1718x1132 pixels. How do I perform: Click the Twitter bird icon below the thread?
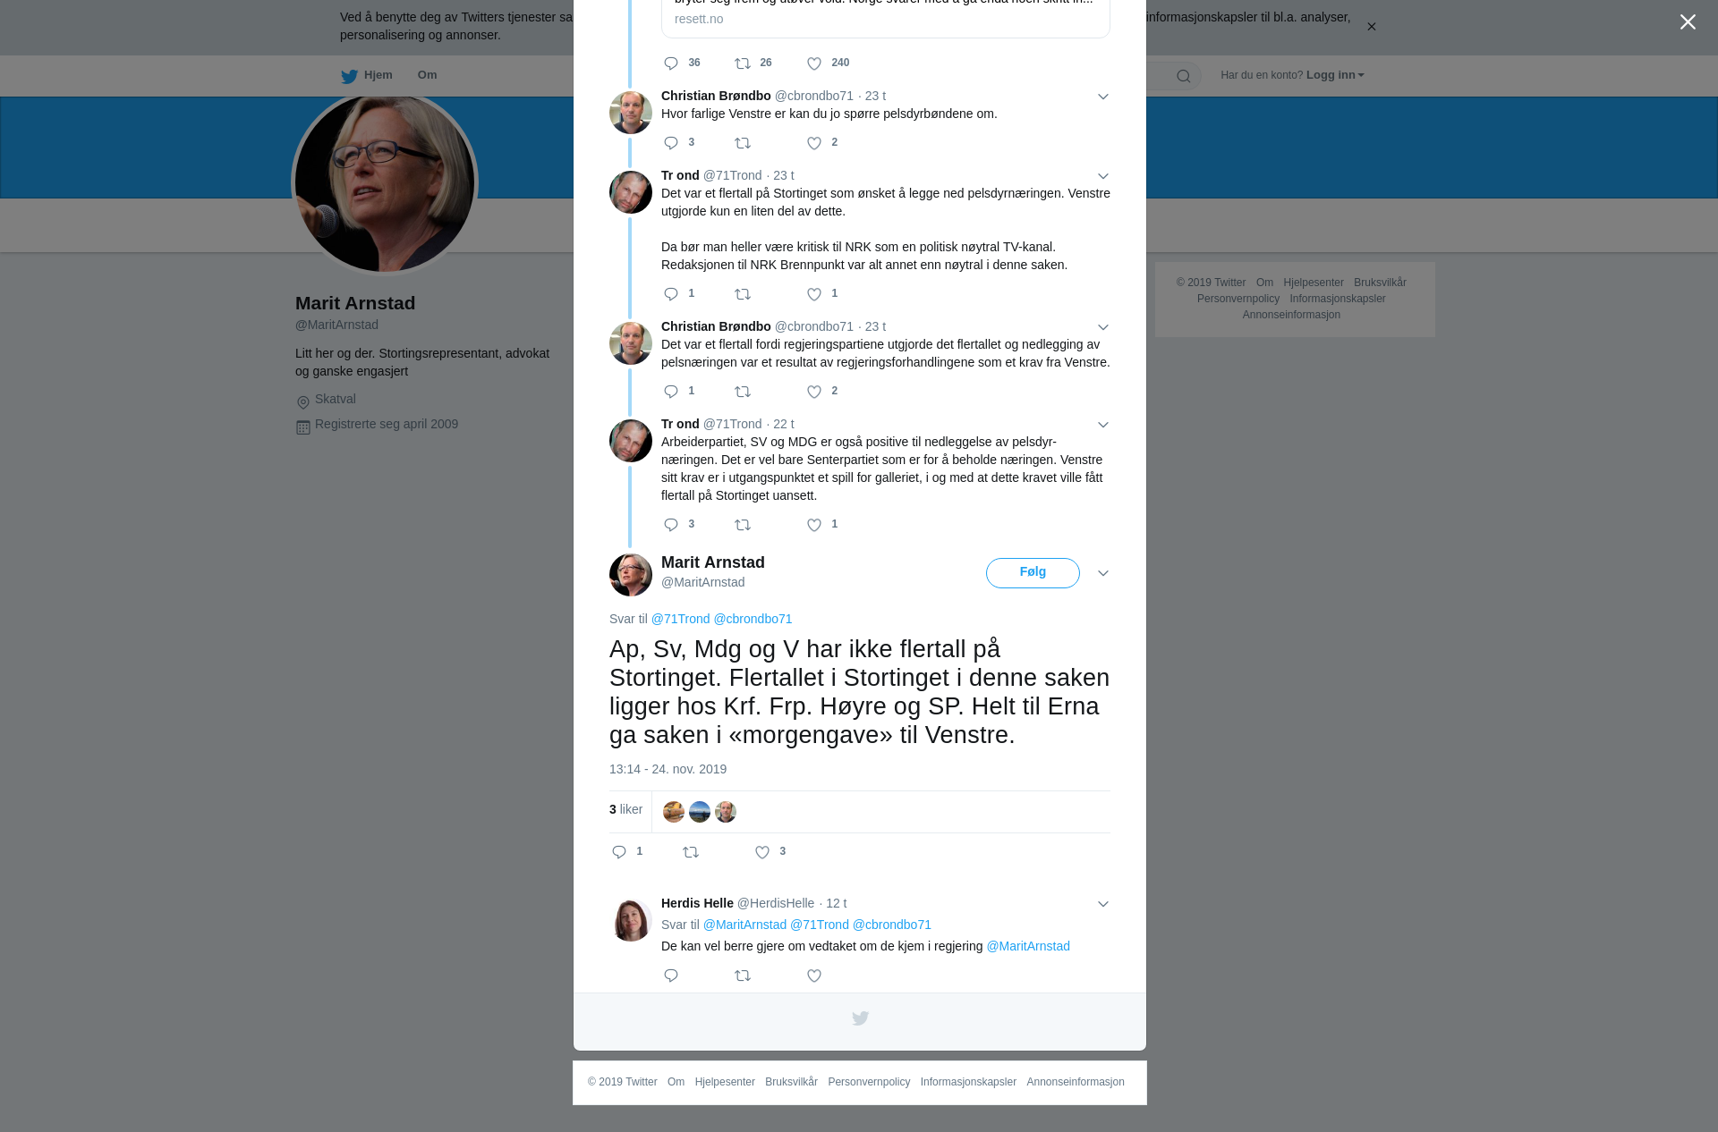(x=860, y=1018)
